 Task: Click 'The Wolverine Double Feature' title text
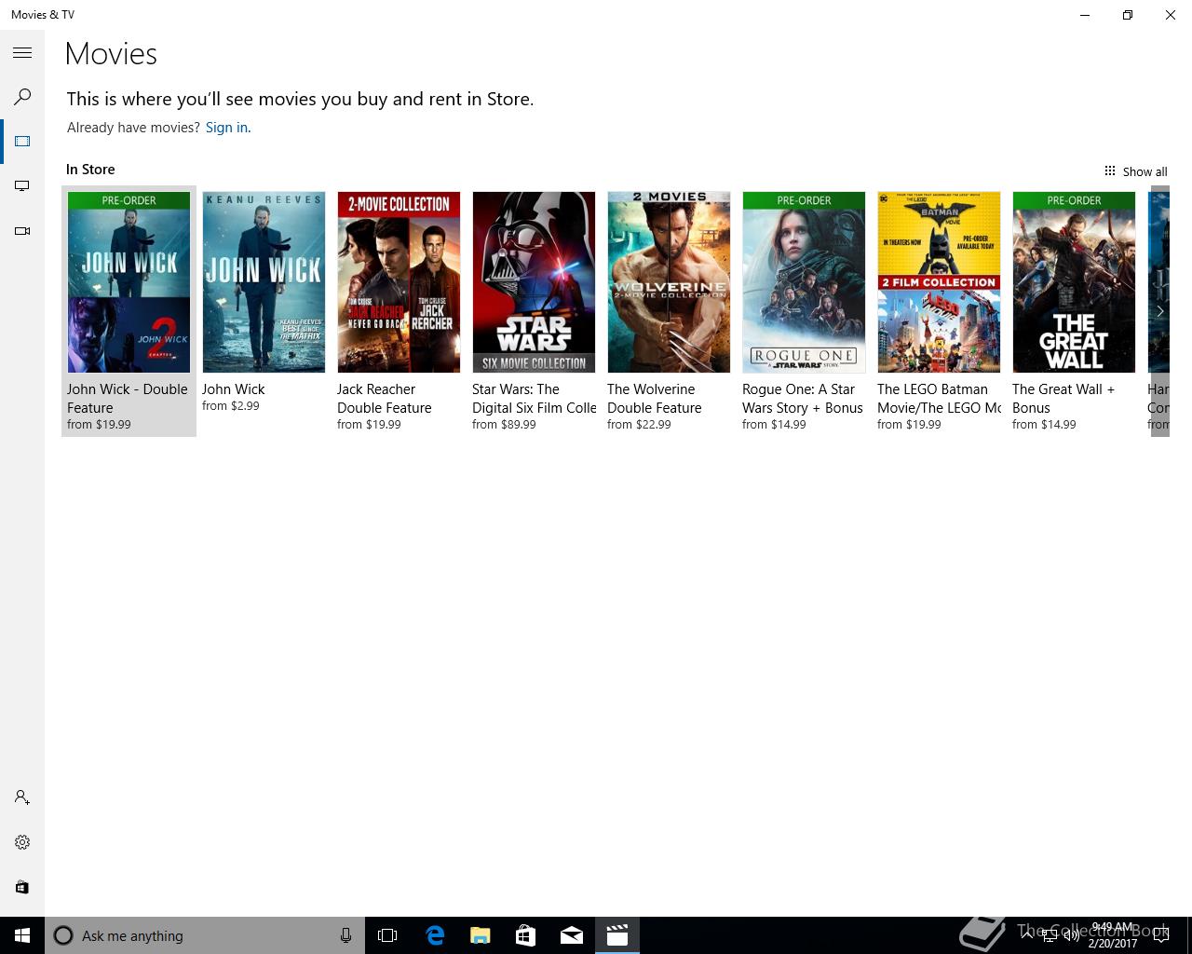click(x=655, y=399)
